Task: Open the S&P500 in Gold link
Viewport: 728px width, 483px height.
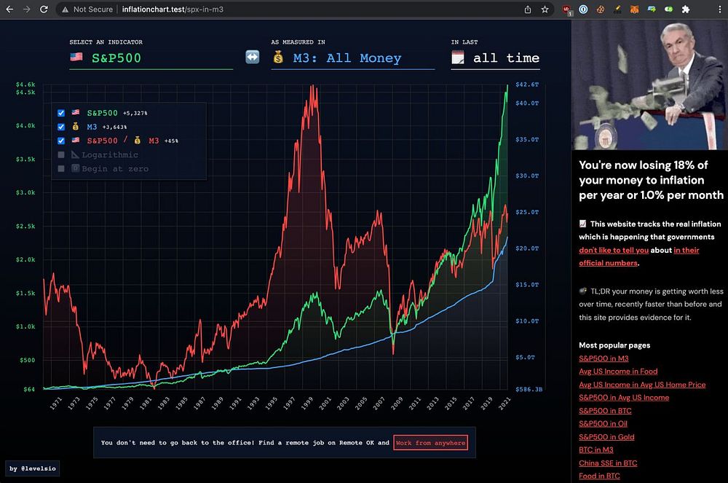Action: [606, 436]
